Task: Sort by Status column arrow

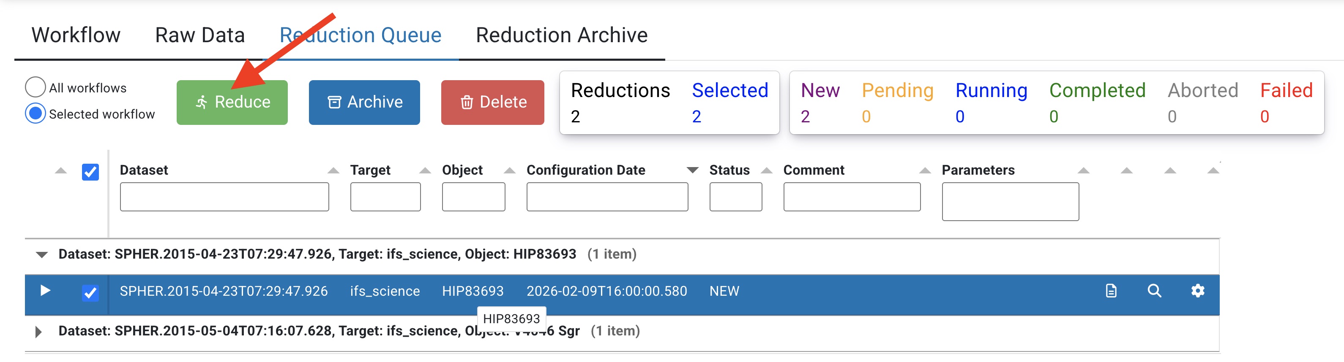Action: (x=766, y=170)
